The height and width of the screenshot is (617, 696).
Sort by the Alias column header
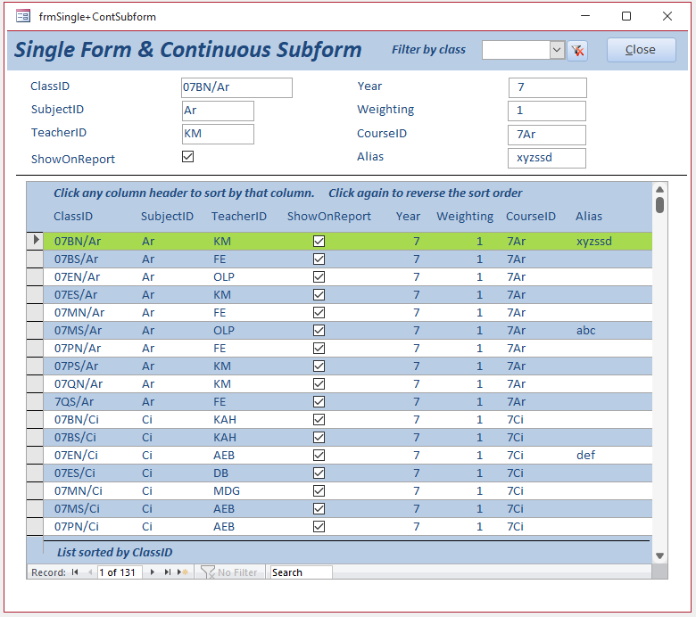coord(588,216)
